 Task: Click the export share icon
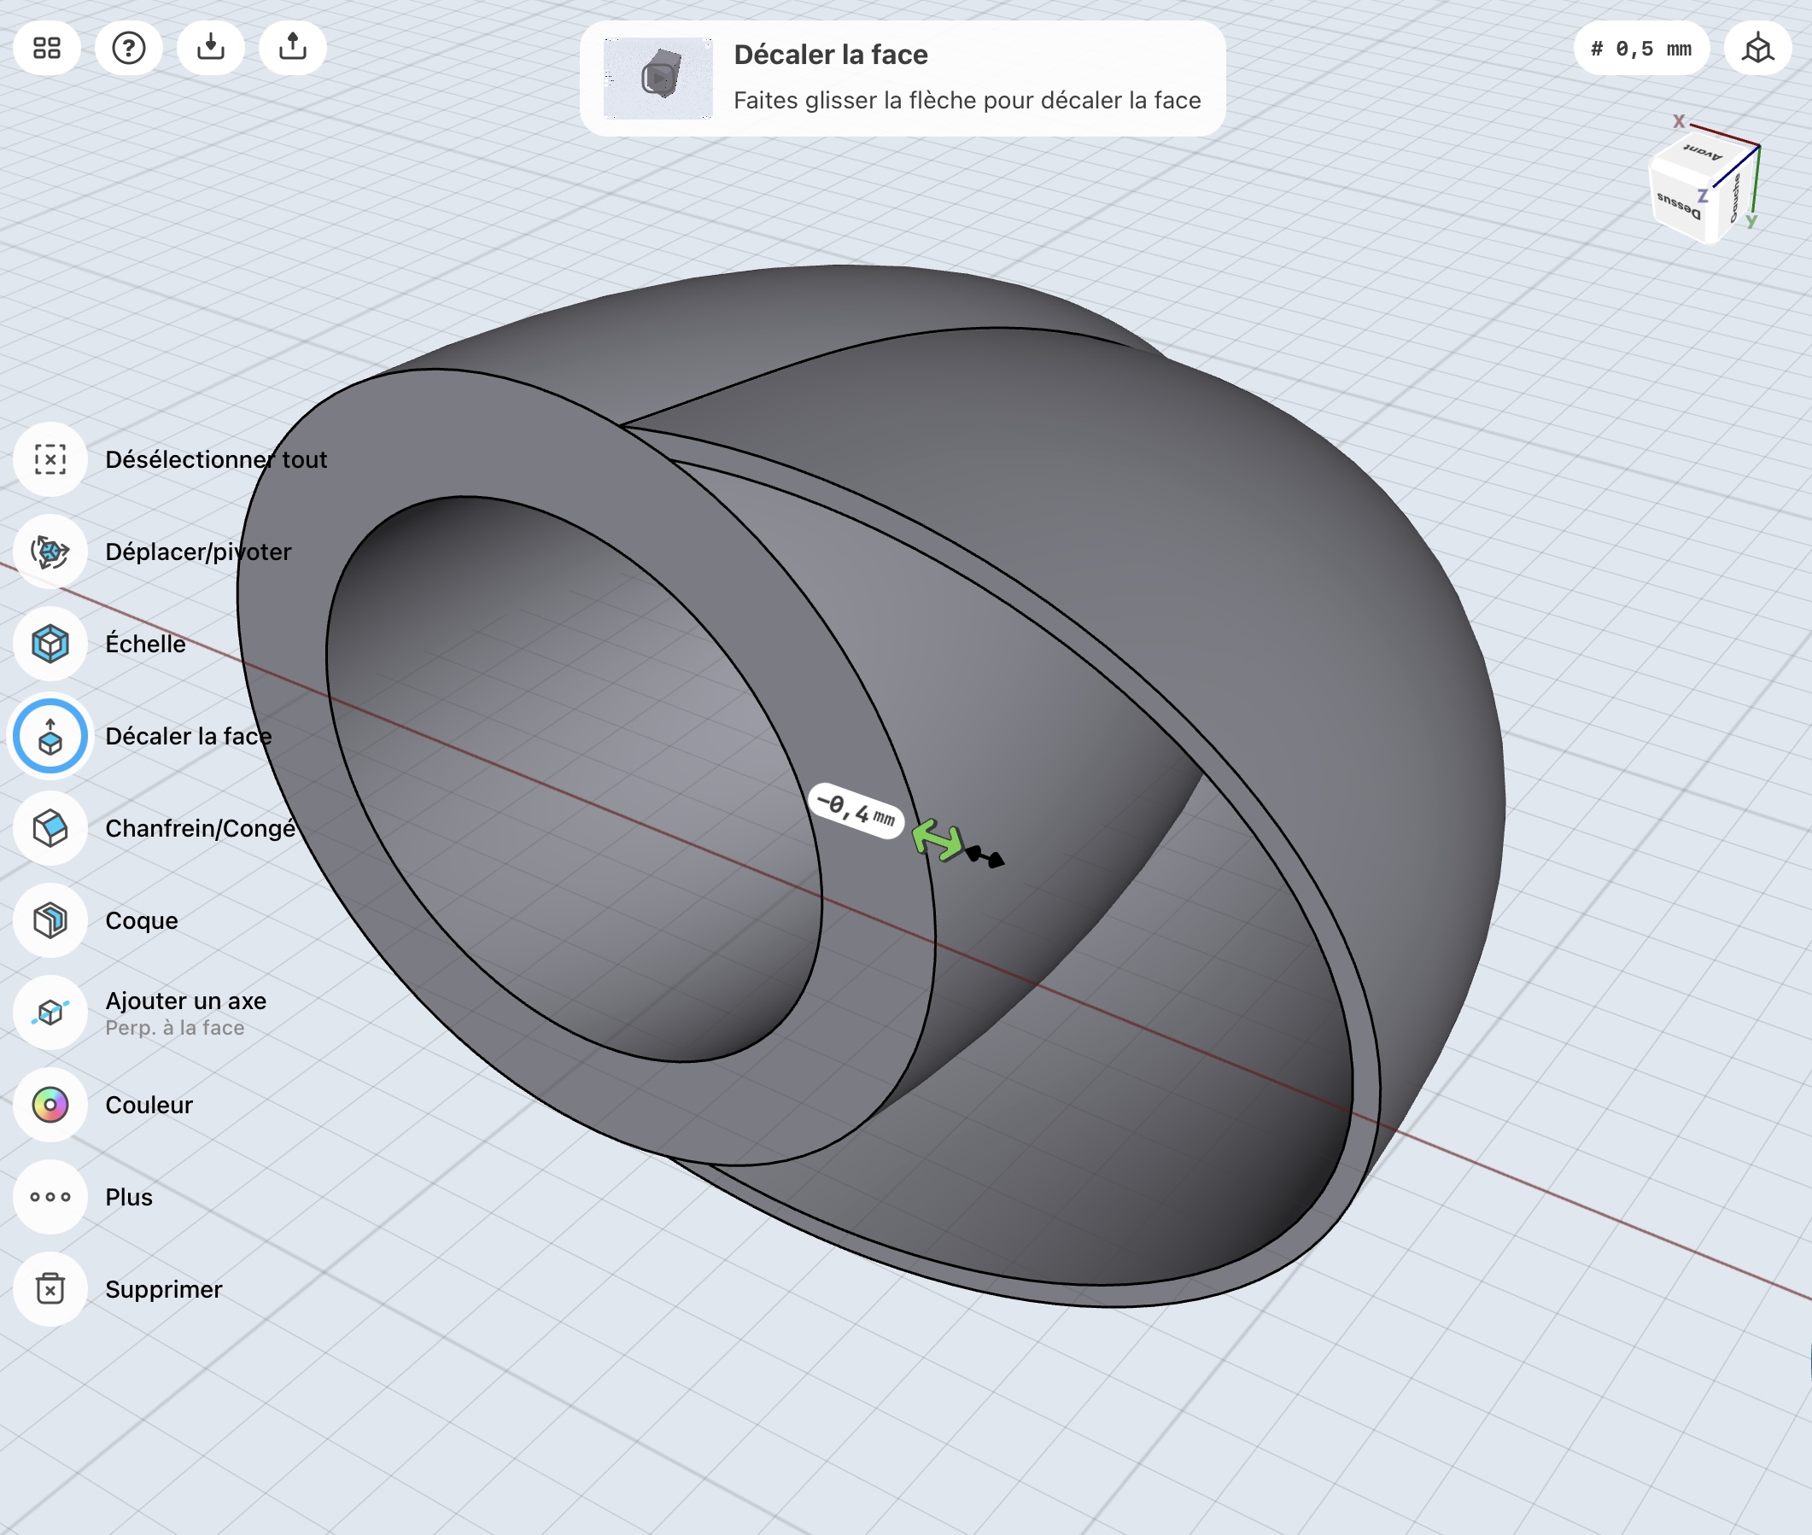292,48
